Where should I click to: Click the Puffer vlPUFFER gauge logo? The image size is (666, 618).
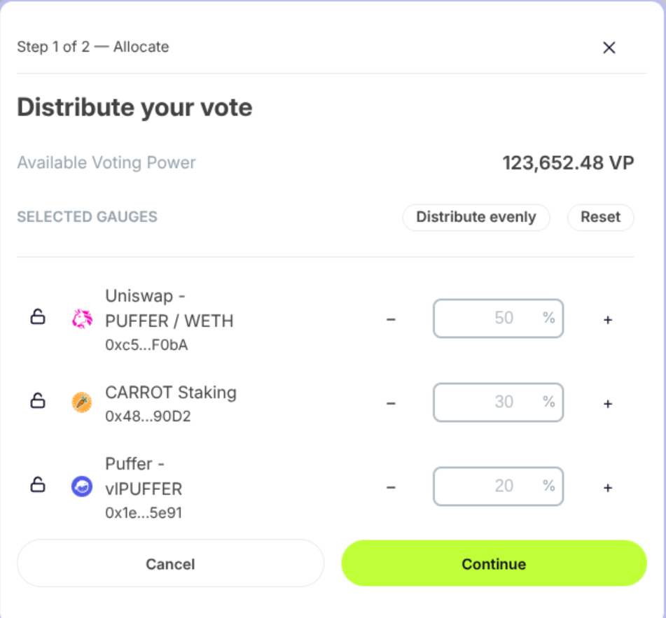(x=80, y=486)
